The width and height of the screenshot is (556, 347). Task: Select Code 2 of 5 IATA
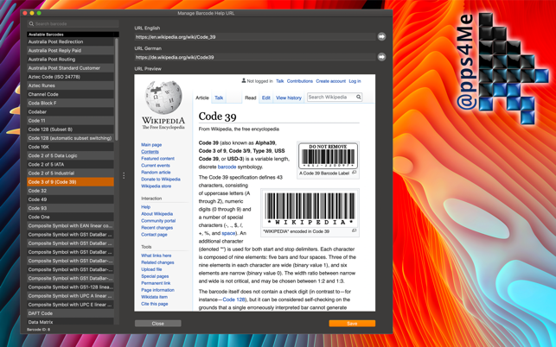tap(71, 164)
